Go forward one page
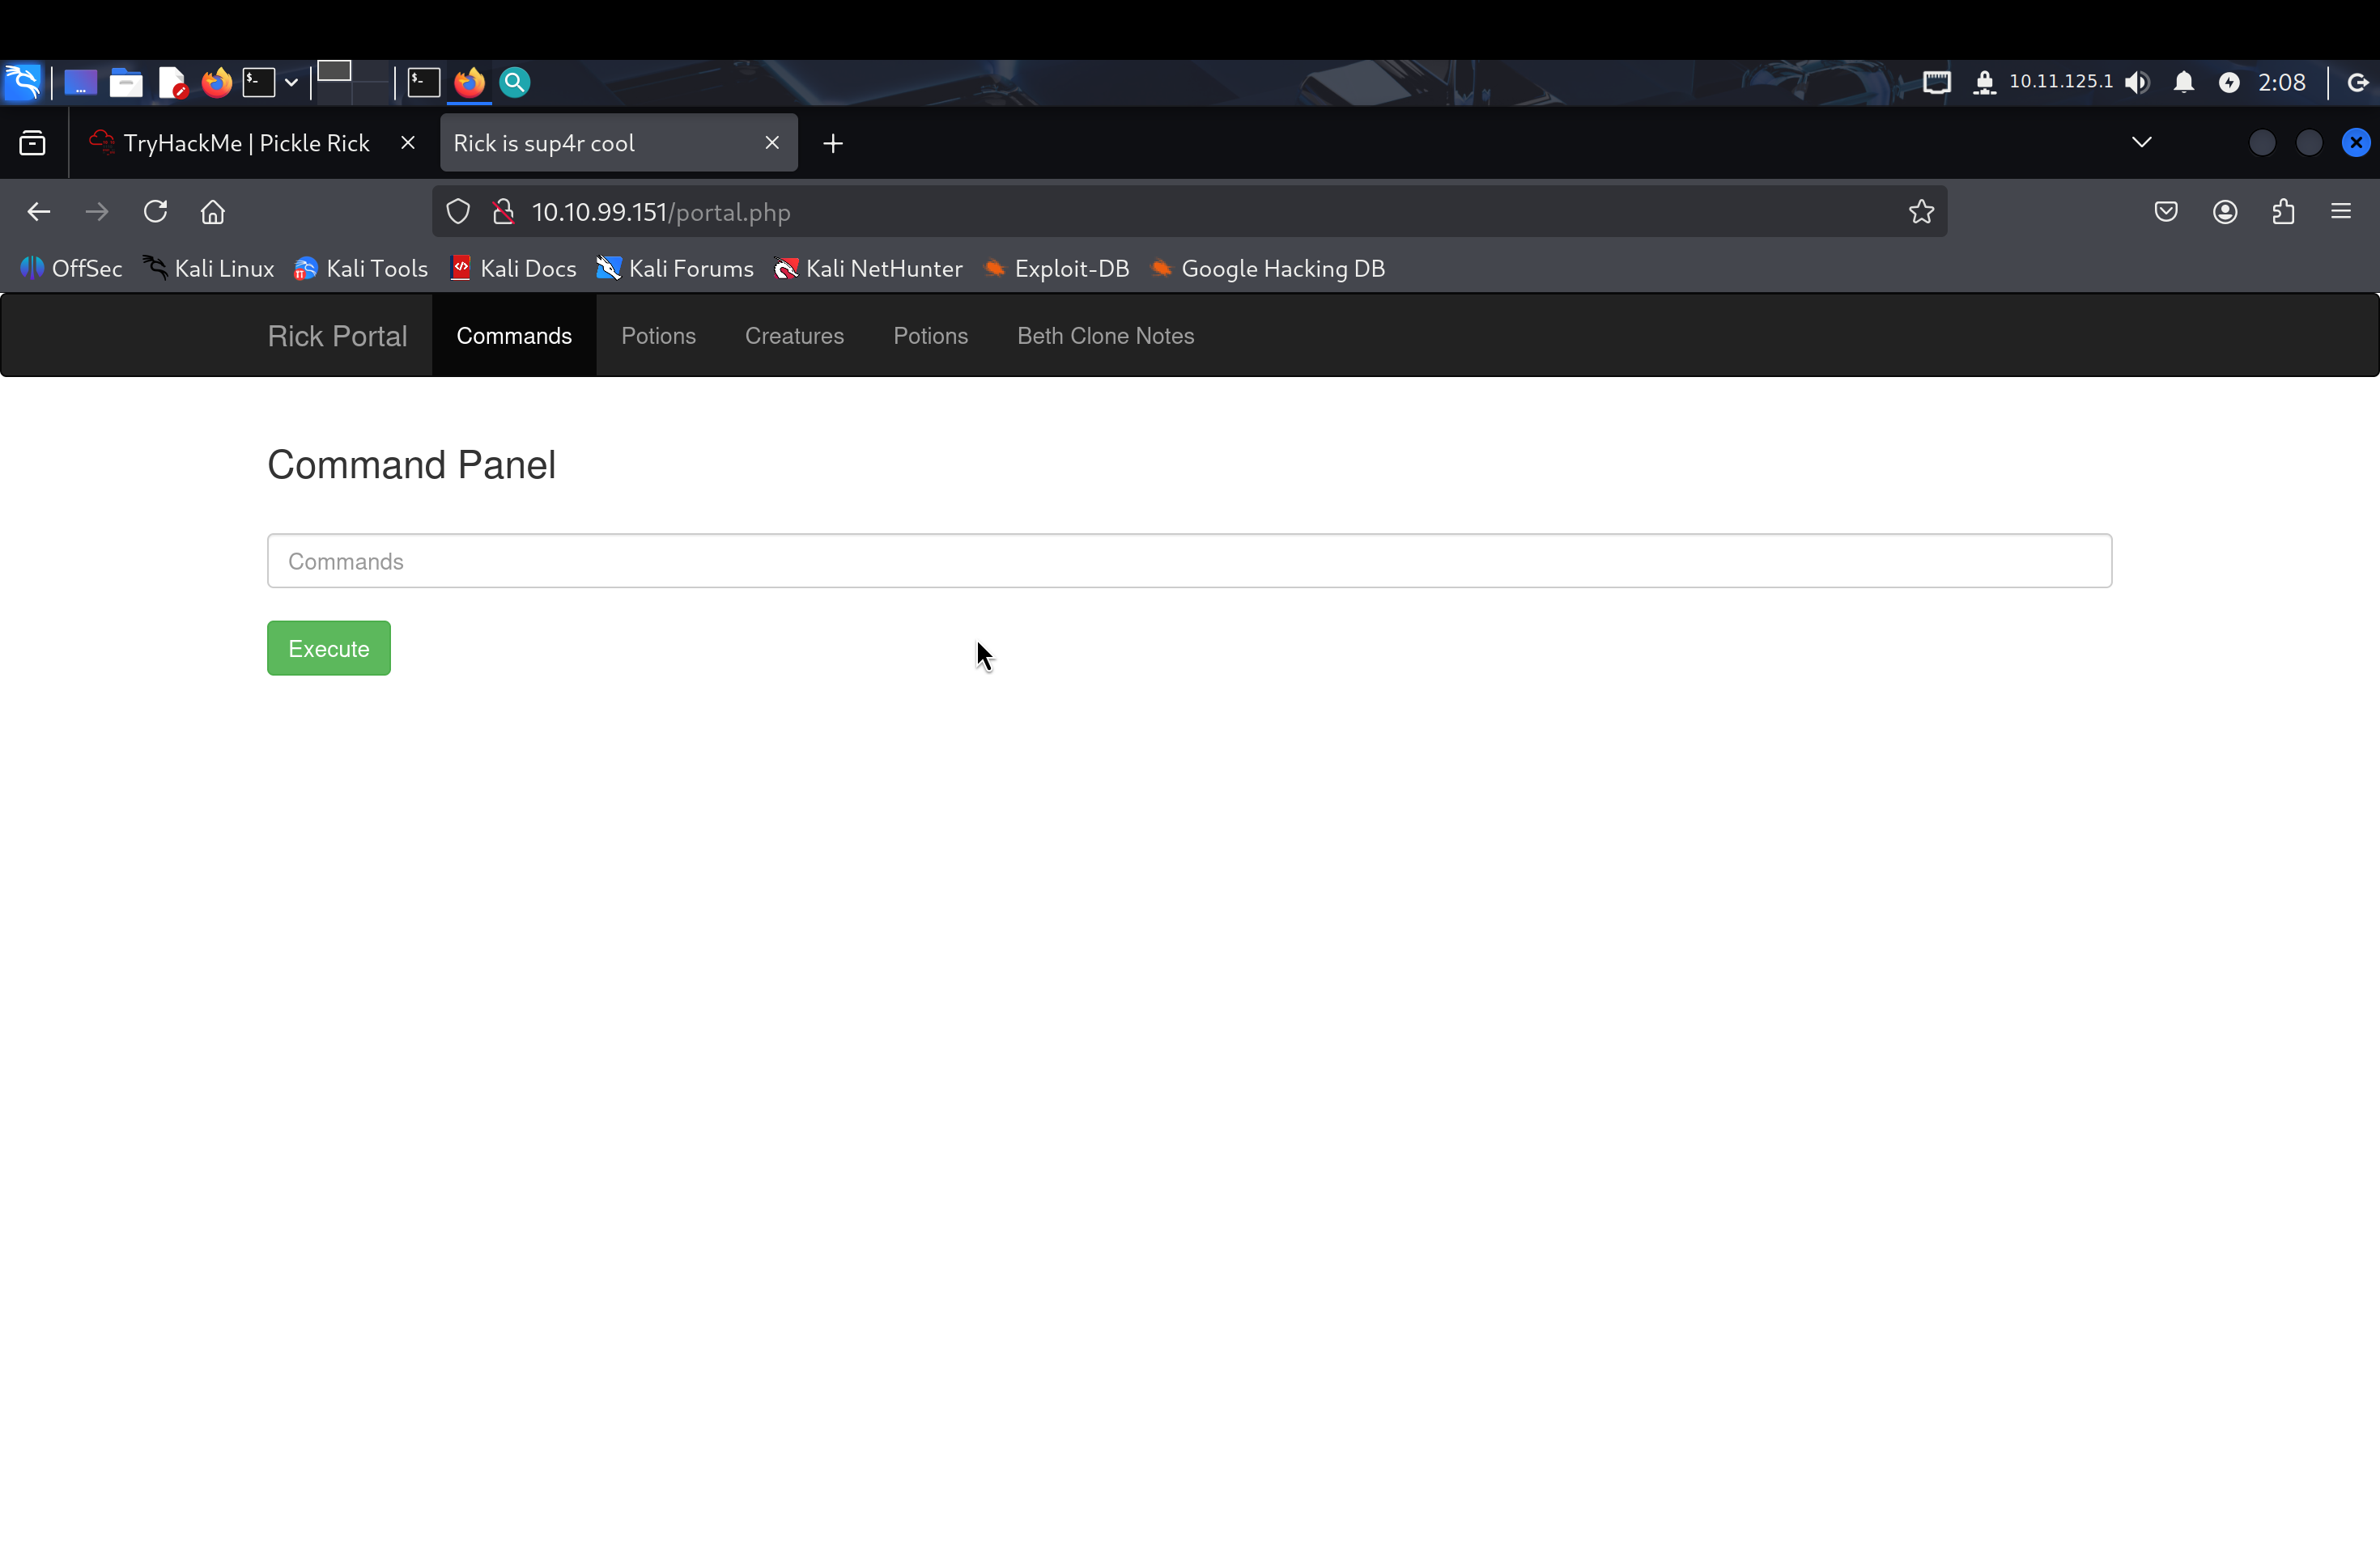This screenshot has height=1547, width=2380. pyautogui.click(x=97, y=212)
